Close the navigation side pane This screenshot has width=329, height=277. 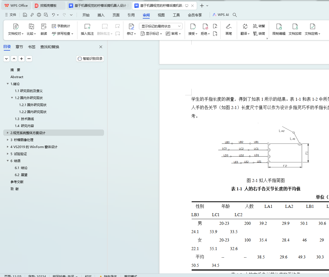(x=101, y=47)
